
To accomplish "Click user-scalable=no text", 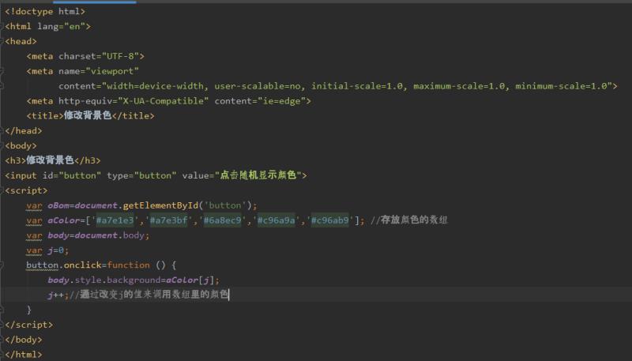I will pos(258,86).
